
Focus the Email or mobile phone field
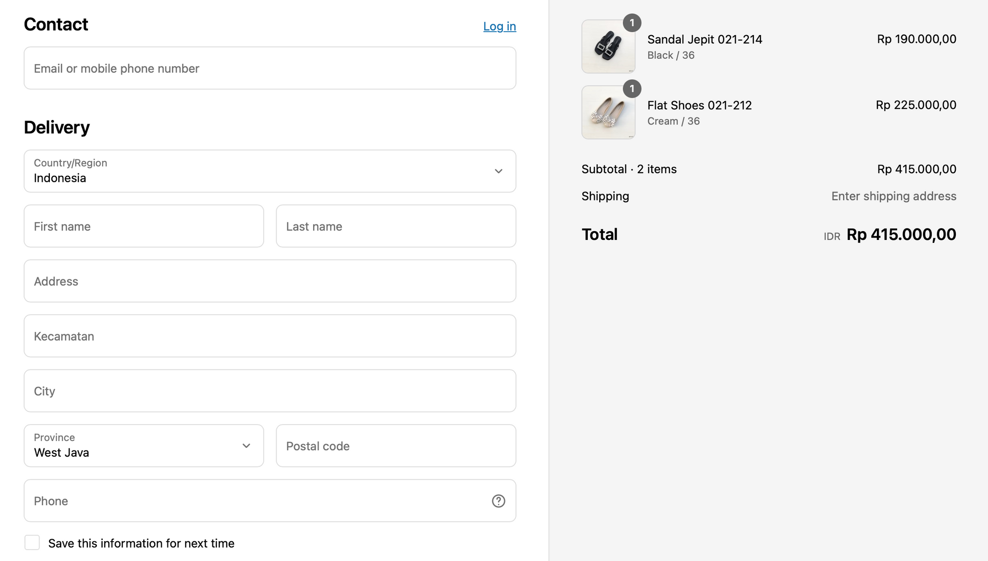(270, 68)
